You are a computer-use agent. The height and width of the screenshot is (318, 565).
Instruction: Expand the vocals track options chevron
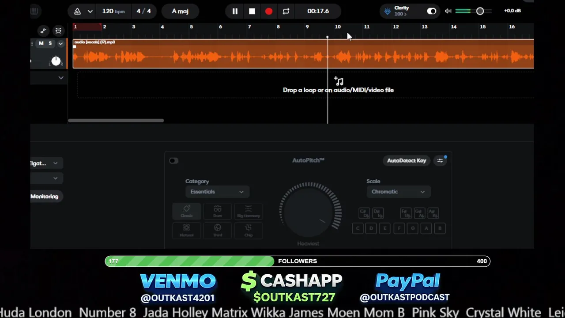(x=60, y=44)
